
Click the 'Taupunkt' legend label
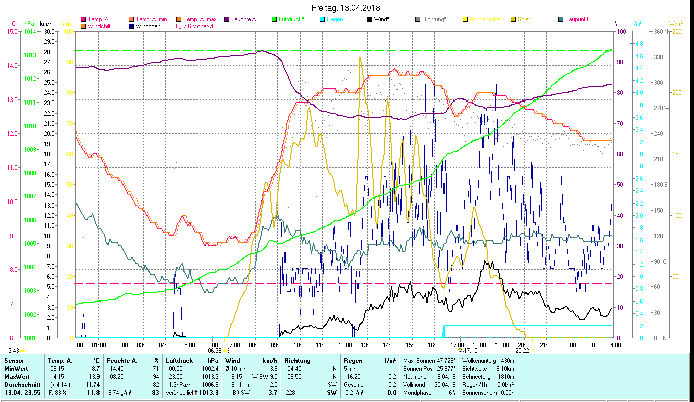click(577, 20)
